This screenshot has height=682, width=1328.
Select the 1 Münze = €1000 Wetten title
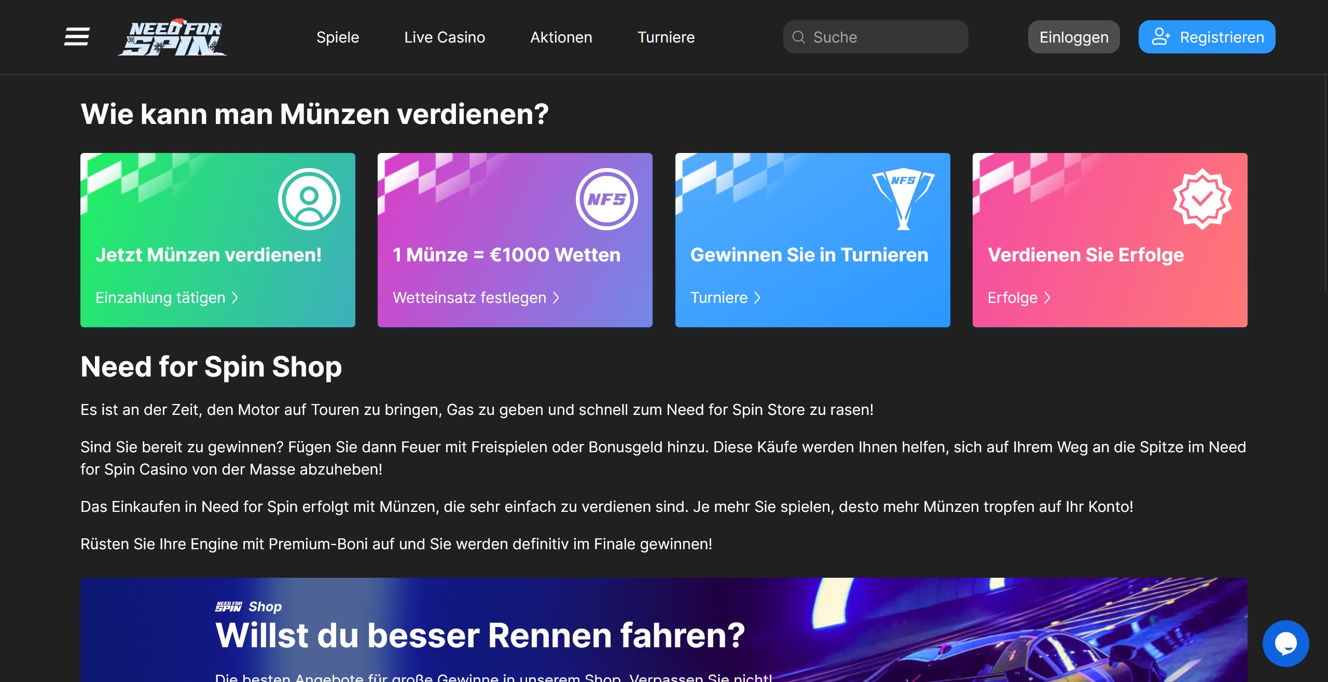506,255
